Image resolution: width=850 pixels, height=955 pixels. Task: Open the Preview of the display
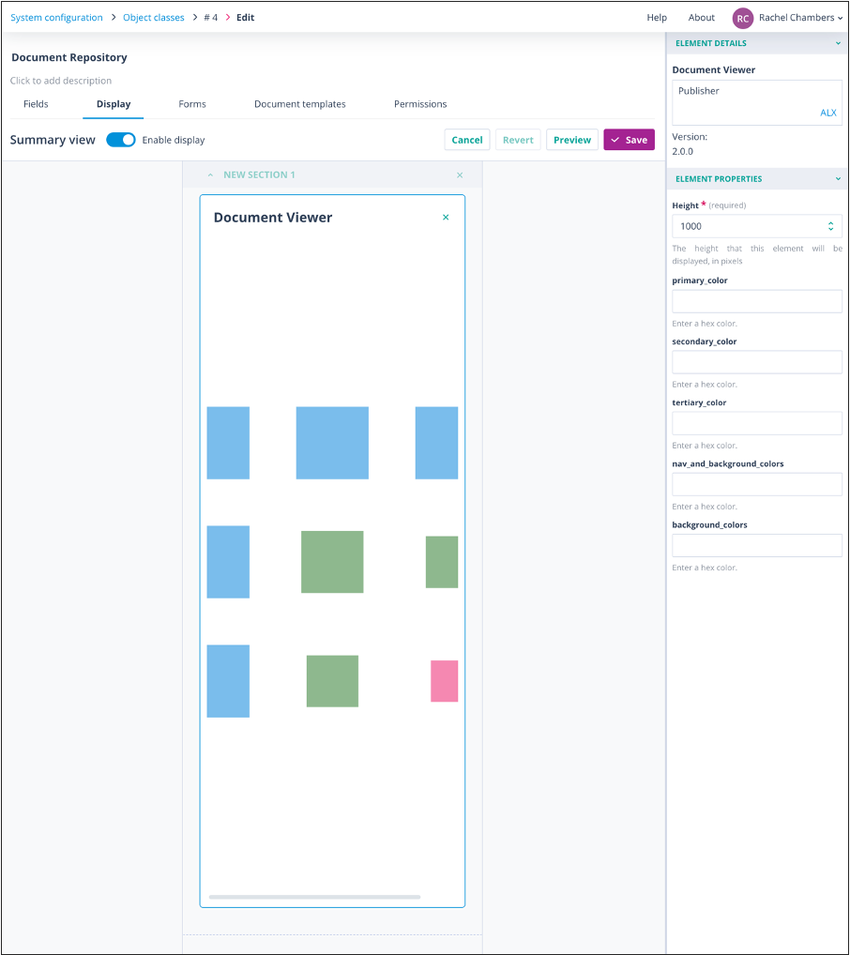(572, 140)
